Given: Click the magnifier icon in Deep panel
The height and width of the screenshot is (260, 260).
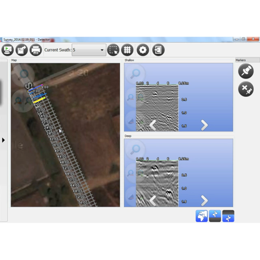Looking at the screenshot, I should [134, 149].
